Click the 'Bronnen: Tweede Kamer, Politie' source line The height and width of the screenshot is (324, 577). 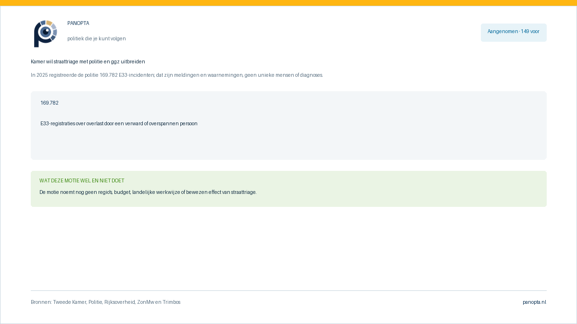(106, 302)
